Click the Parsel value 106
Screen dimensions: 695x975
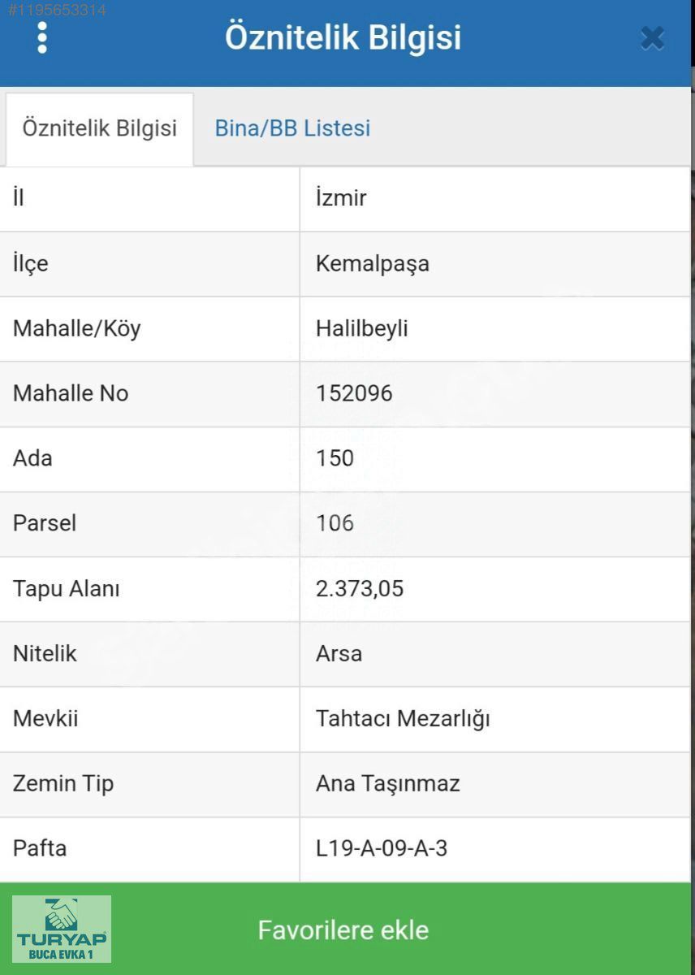click(335, 524)
